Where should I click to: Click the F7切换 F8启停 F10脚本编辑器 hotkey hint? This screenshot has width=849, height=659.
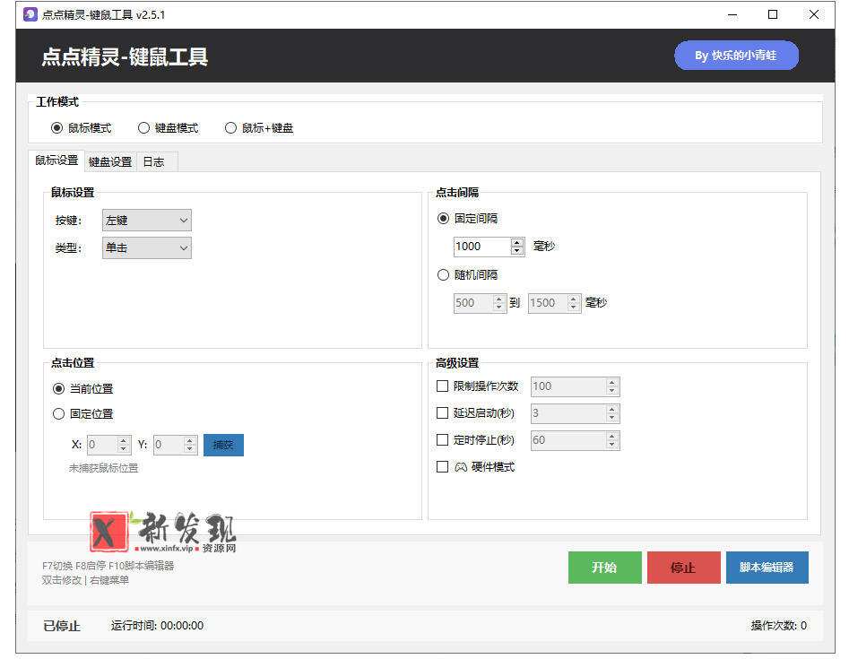coord(108,566)
